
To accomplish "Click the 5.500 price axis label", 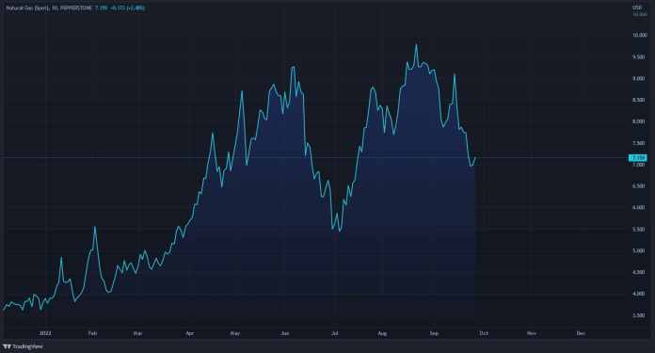I will pyautogui.click(x=639, y=230).
